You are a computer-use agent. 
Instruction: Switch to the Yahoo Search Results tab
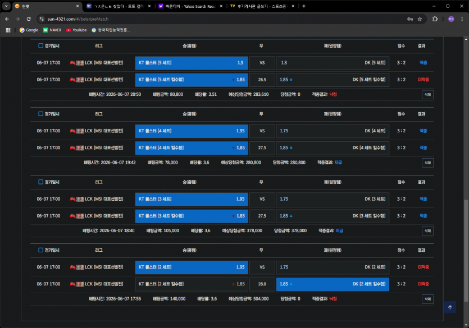(x=190, y=6)
